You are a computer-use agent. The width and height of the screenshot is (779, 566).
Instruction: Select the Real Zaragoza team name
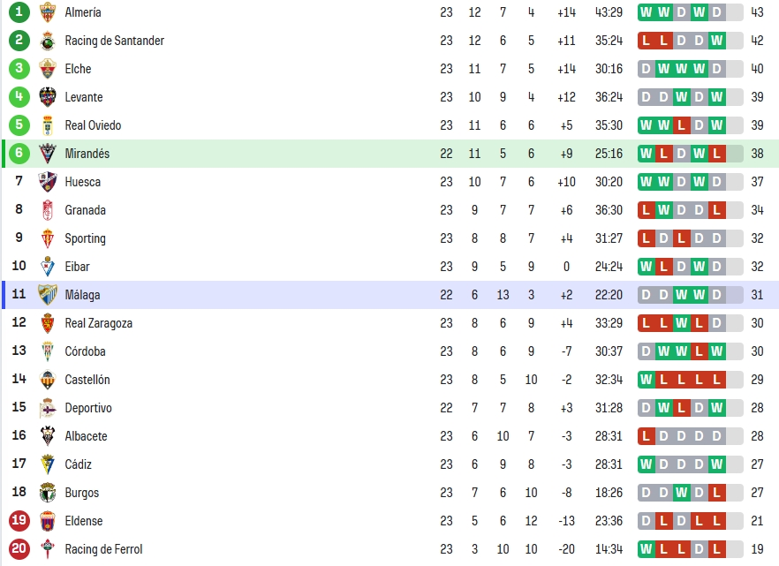(x=98, y=323)
